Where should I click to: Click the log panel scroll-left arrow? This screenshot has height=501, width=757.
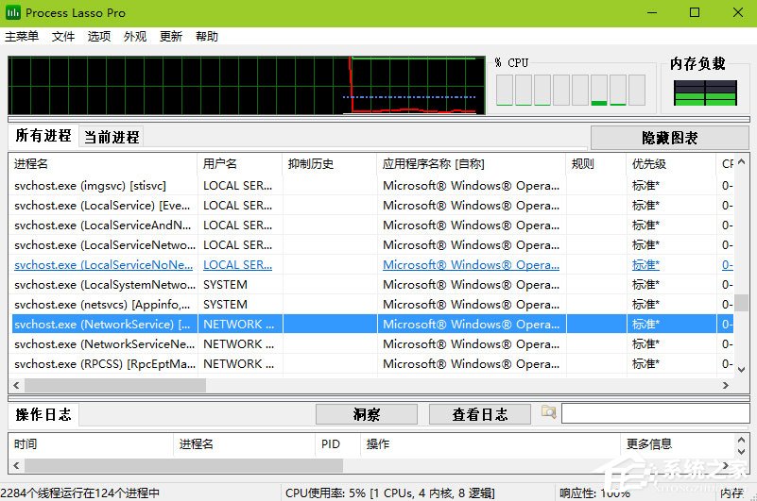[x=16, y=465]
